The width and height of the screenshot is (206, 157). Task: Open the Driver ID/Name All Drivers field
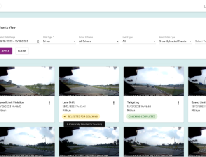(99, 41)
